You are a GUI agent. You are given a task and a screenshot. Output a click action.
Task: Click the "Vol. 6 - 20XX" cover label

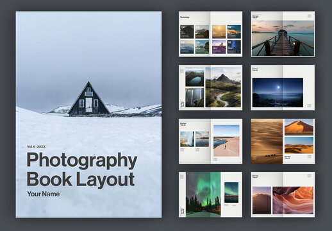click(36, 146)
